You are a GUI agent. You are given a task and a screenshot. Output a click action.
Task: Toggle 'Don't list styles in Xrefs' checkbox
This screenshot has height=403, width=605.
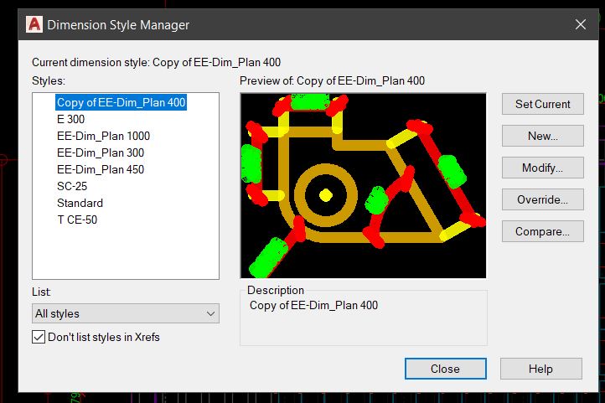point(39,337)
